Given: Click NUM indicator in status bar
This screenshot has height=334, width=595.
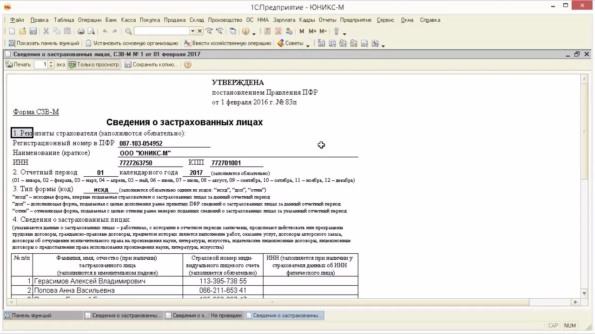Looking at the screenshot, I should (570, 326).
